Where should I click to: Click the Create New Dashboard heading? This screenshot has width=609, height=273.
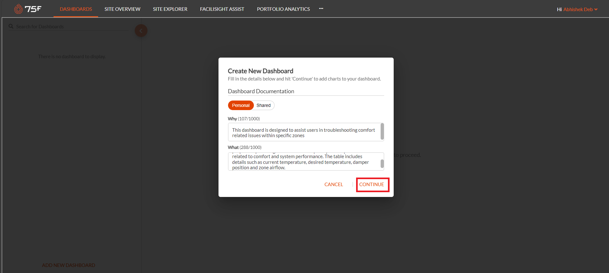point(261,71)
